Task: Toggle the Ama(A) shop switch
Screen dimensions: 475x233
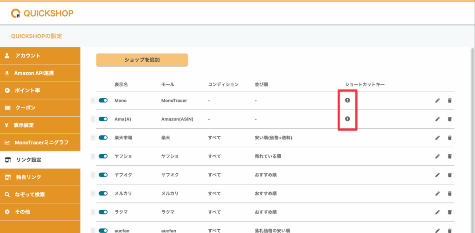Action: click(103, 119)
